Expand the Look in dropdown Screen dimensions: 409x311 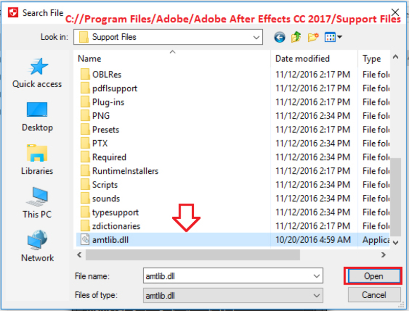point(257,37)
